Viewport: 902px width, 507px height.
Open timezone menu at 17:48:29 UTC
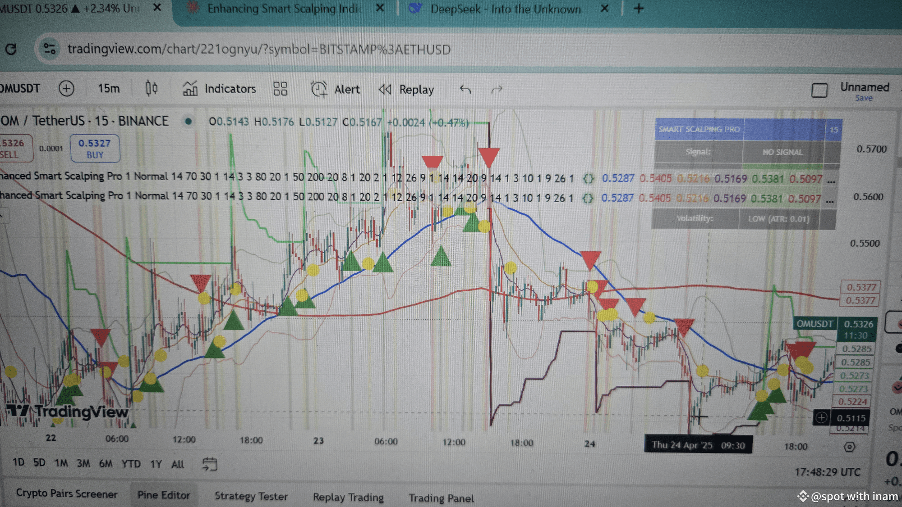(x=827, y=471)
